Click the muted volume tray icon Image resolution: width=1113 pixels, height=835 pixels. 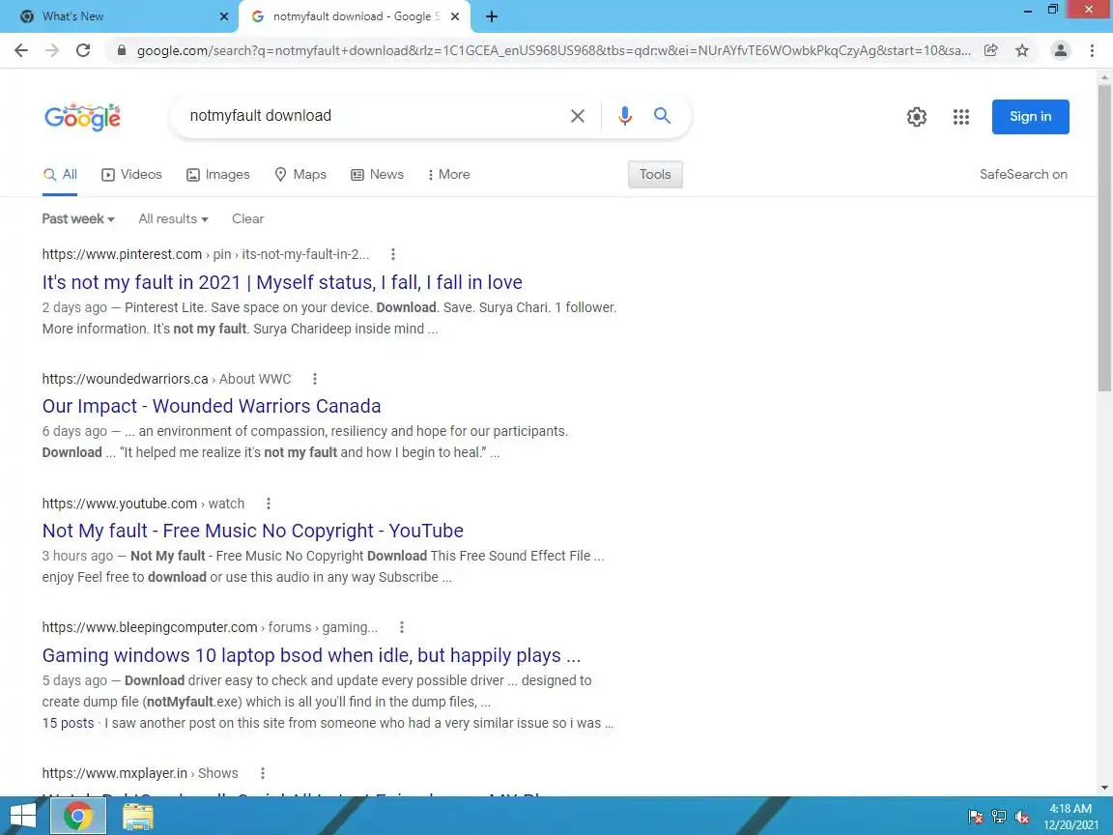(x=1022, y=817)
